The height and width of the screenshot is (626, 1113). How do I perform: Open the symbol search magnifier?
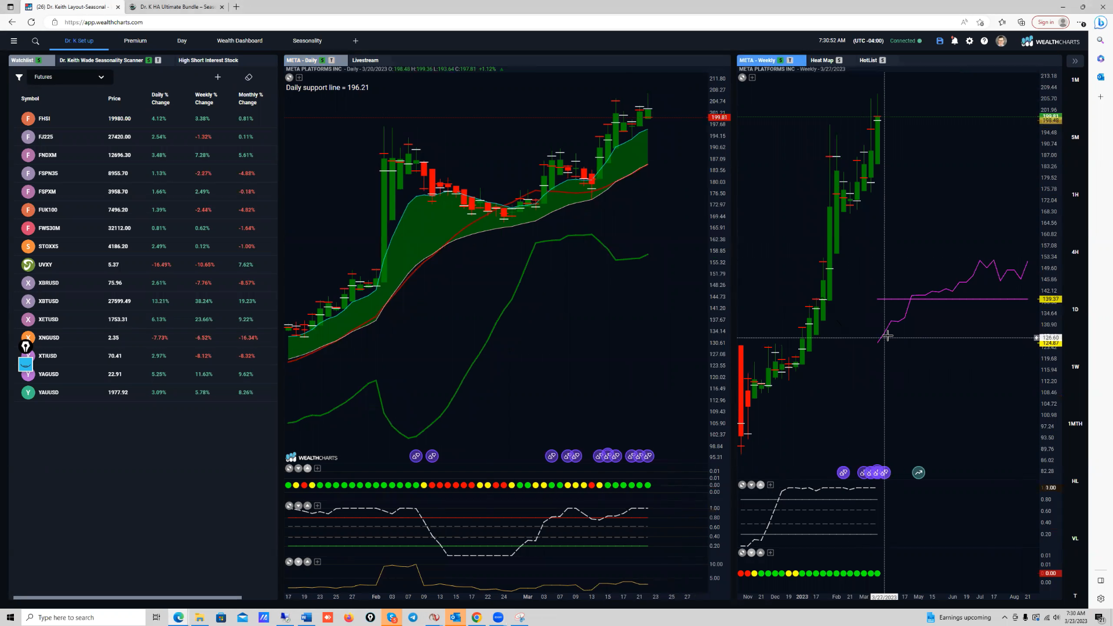[35, 41]
